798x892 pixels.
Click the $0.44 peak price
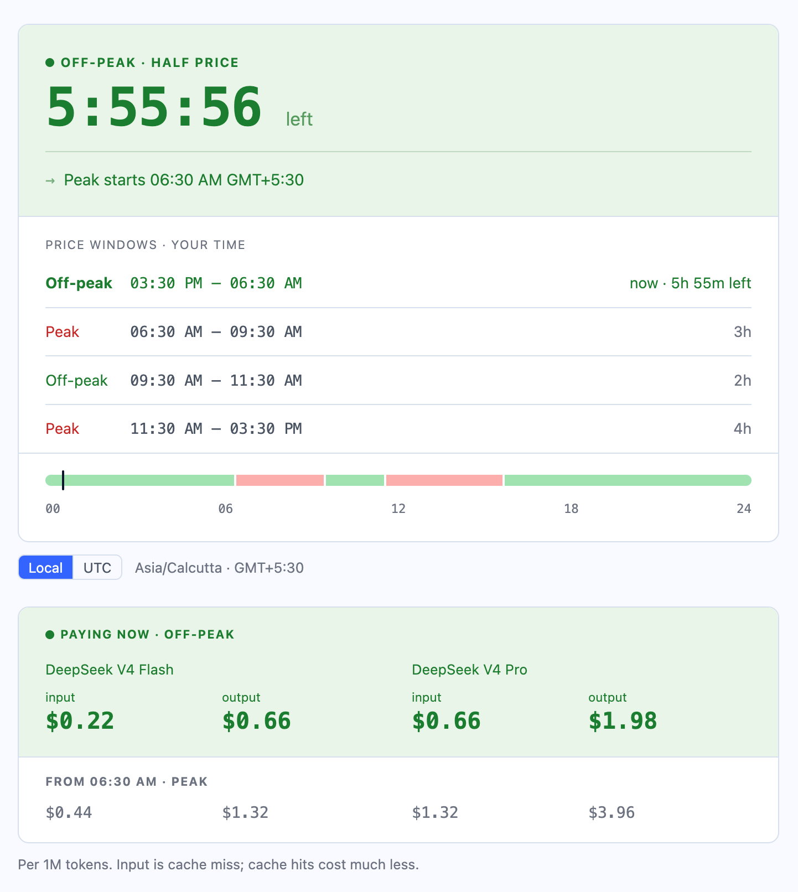pyautogui.click(x=69, y=812)
